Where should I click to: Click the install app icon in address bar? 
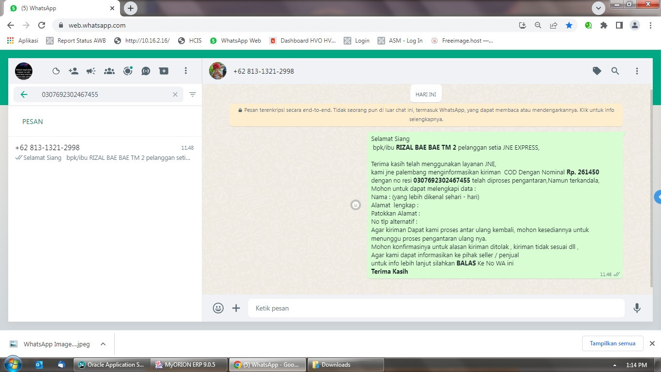click(x=522, y=25)
